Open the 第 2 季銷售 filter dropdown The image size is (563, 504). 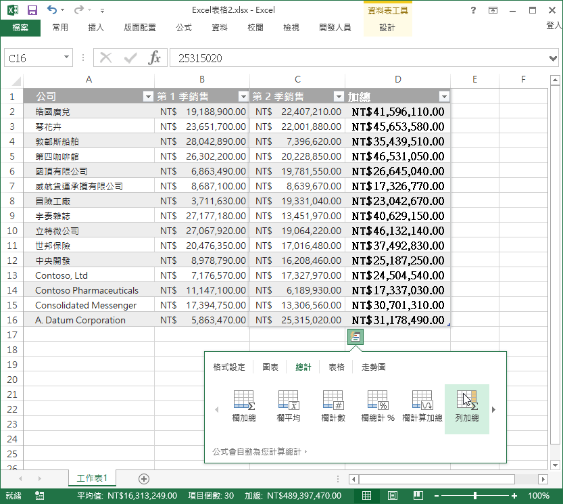point(339,96)
